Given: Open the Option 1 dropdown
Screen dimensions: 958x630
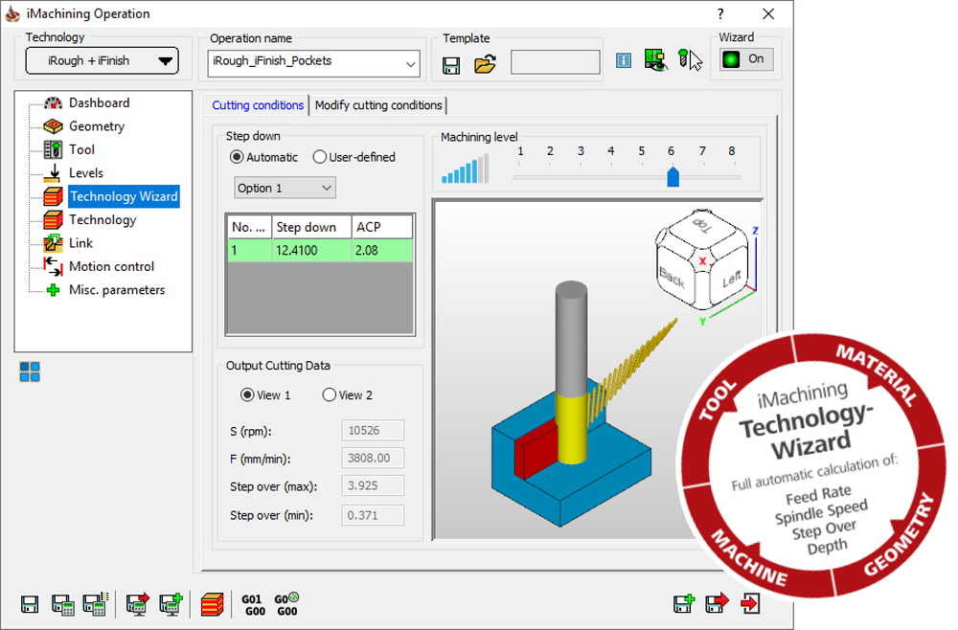Looking at the screenshot, I should [x=285, y=188].
